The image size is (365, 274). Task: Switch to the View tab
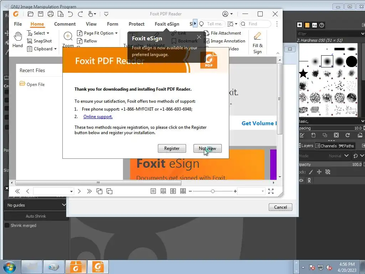pos(91,24)
